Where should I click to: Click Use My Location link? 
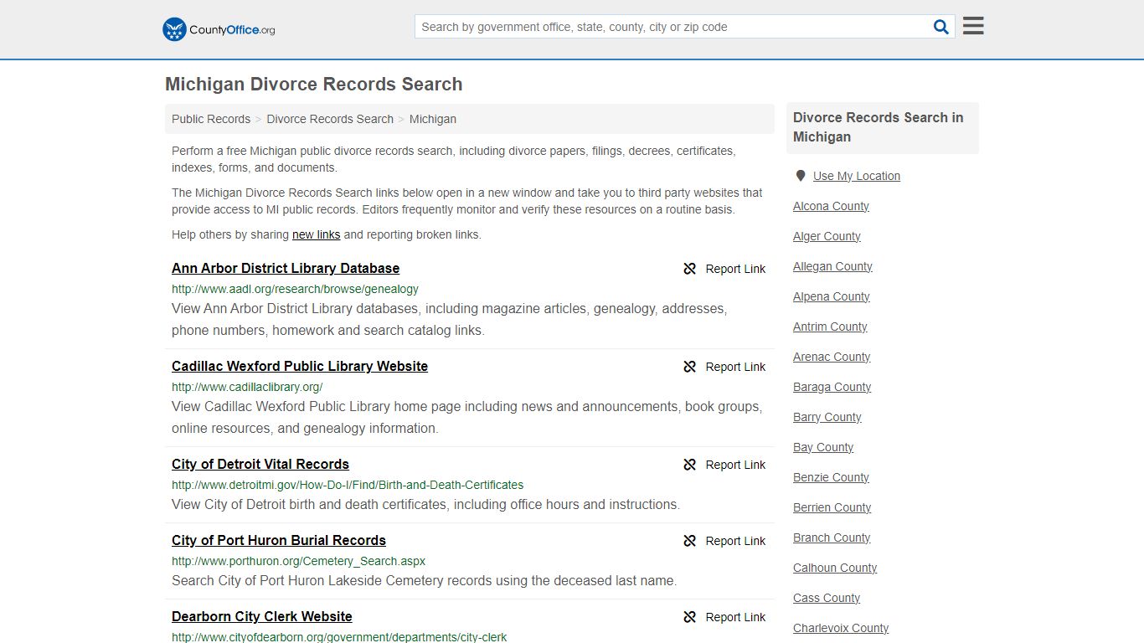click(x=857, y=176)
